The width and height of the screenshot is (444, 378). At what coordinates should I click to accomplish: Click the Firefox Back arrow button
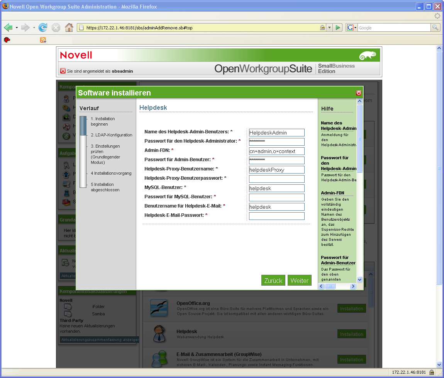(x=8, y=27)
